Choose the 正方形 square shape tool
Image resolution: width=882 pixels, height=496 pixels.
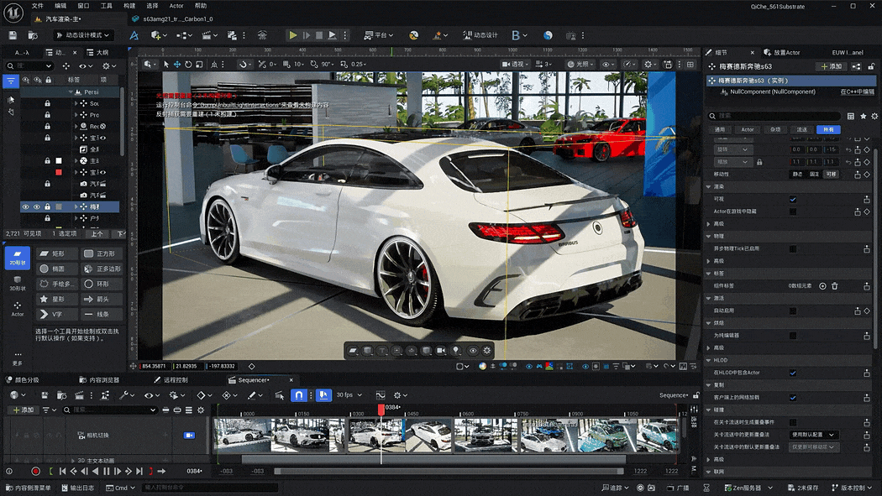pyautogui.click(x=102, y=254)
